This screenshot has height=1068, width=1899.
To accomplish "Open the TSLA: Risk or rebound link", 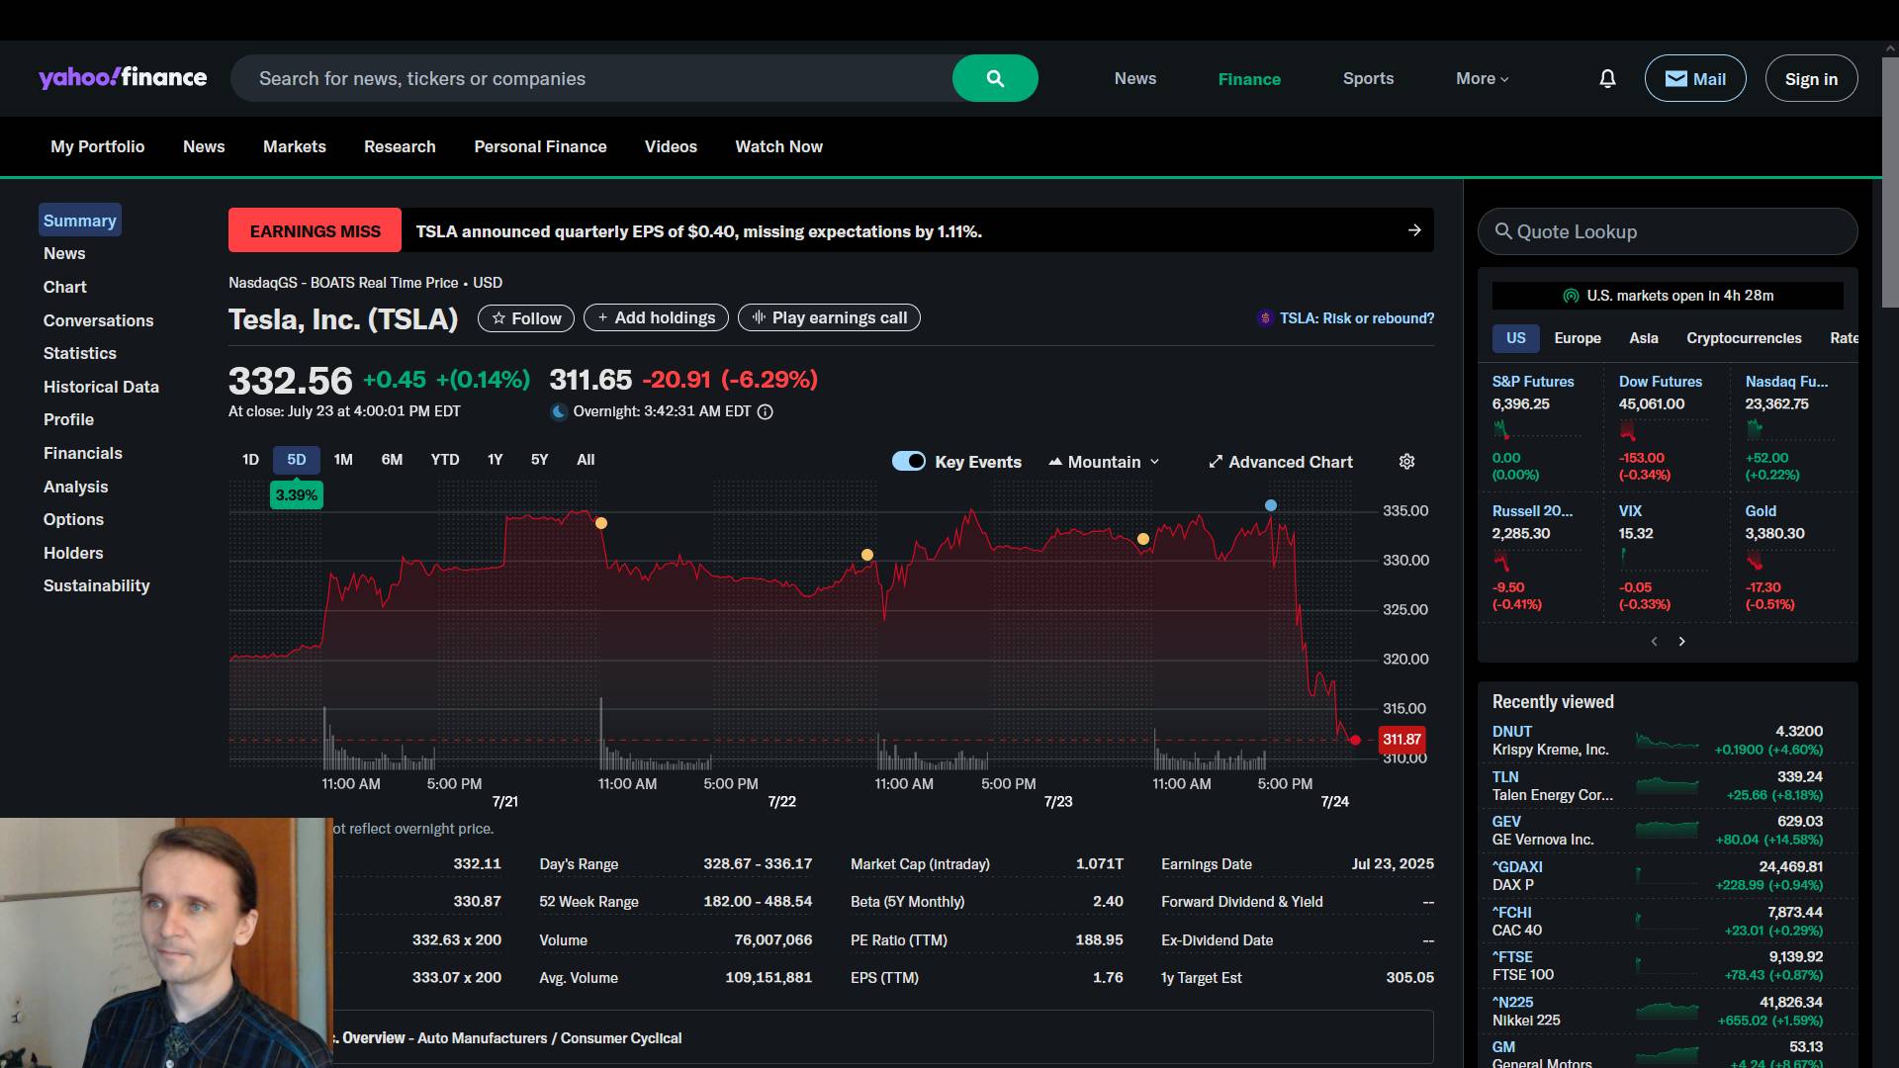I will 1355,318.
